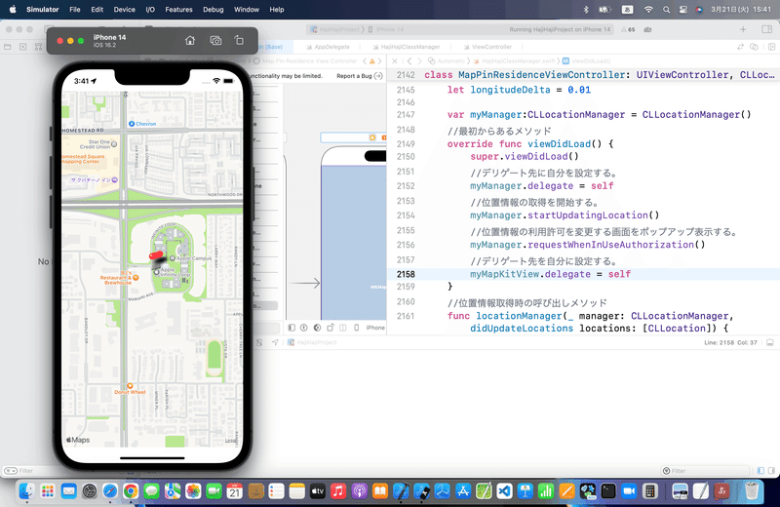Open the Simulator Features menu
The width and height of the screenshot is (780, 507).
coord(178,10)
